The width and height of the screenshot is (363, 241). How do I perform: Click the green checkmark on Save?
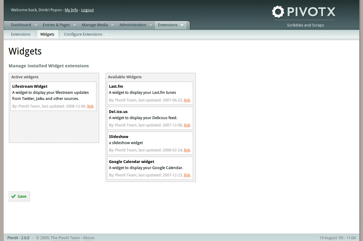(x=13, y=196)
